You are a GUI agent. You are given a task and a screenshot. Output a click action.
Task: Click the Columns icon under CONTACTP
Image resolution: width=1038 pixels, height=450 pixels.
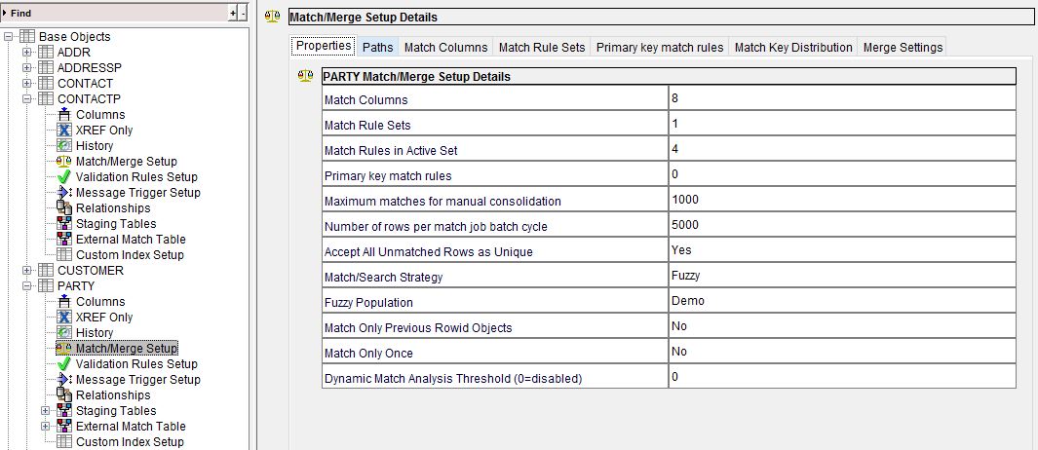click(x=64, y=115)
